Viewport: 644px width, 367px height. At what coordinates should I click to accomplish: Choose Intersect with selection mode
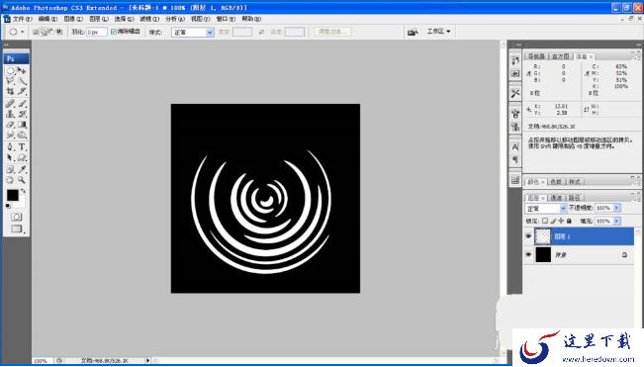point(59,32)
